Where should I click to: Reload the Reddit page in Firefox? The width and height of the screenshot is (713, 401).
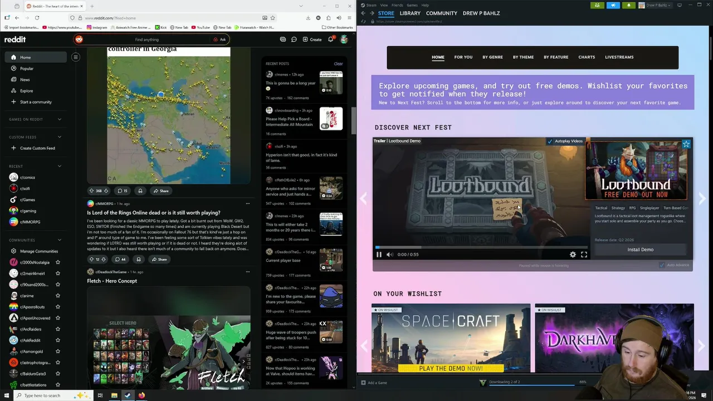37,18
